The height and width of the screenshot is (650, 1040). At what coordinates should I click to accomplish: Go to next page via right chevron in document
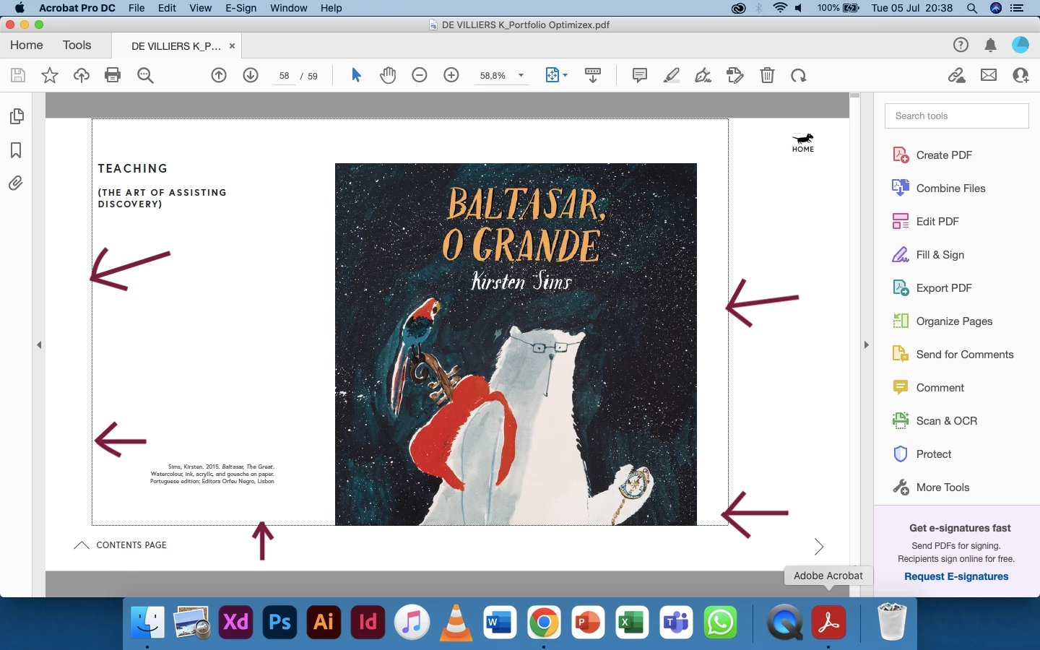[819, 547]
